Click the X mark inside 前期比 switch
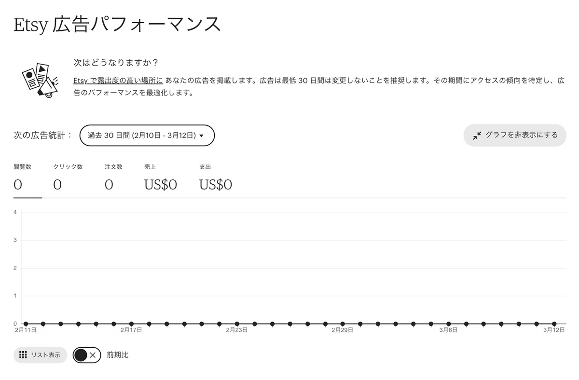This screenshot has width=579, height=380. [93, 355]
